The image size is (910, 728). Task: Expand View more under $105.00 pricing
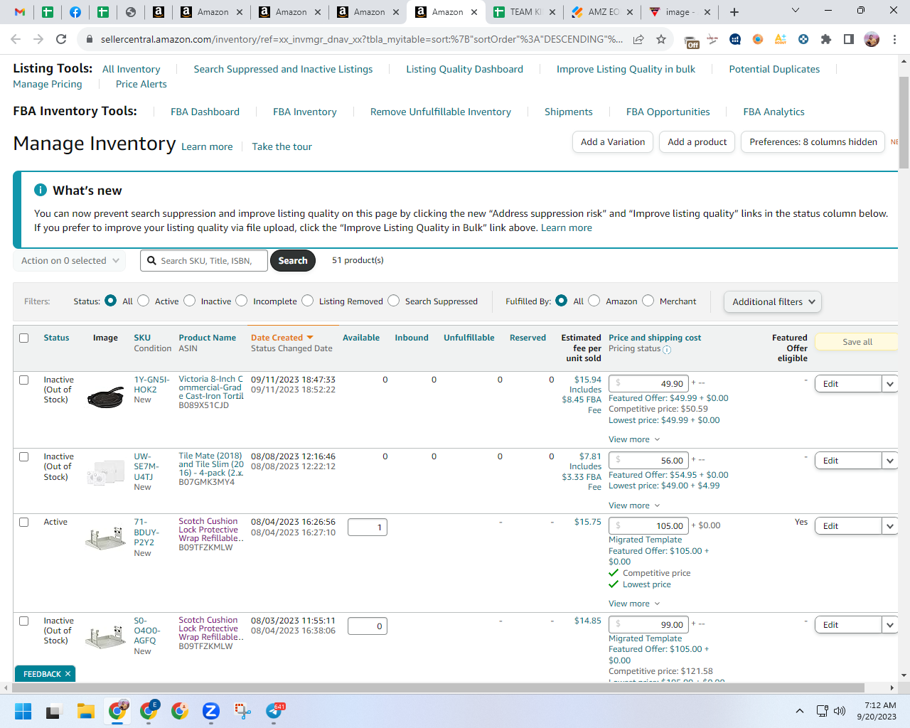(634, 604)
